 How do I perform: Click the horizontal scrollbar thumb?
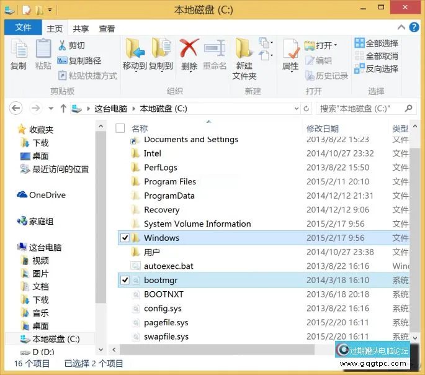click(217, 350)
